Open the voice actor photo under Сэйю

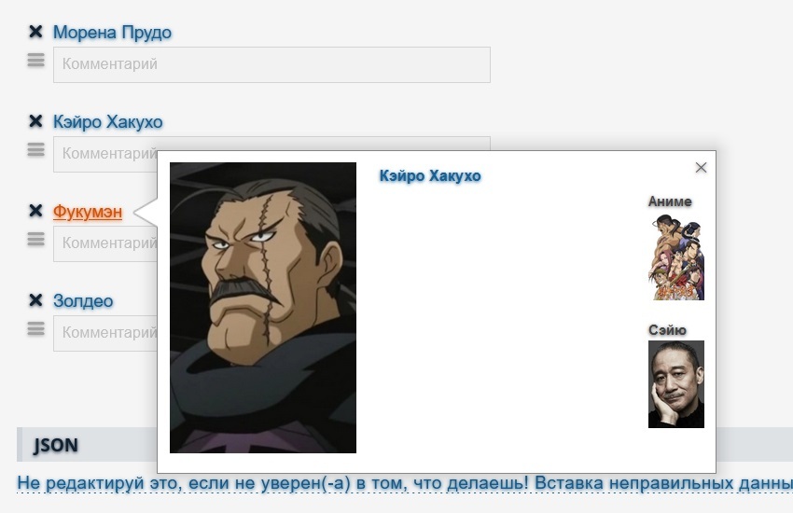point(676,384)
